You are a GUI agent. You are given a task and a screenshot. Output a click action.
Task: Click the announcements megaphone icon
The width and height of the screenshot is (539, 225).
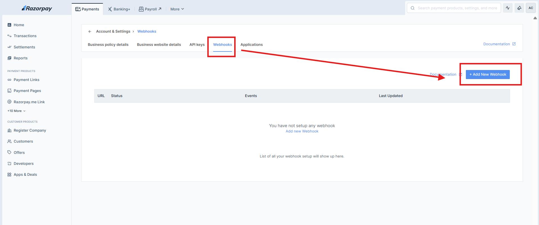pyautogui.click(x=519, y=8)
